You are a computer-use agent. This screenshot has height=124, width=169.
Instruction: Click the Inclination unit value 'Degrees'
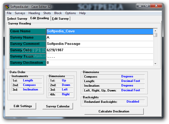127,85
